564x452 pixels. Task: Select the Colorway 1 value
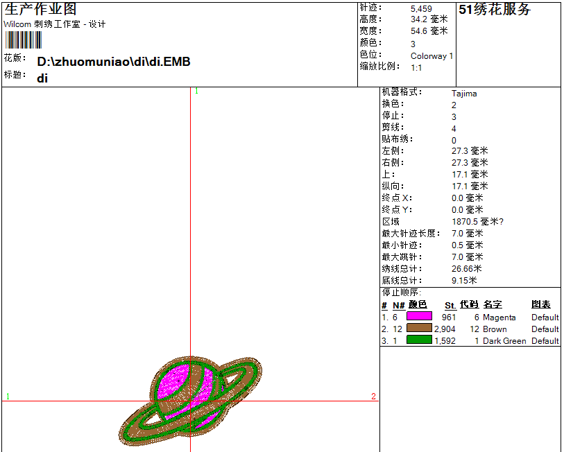431,56
